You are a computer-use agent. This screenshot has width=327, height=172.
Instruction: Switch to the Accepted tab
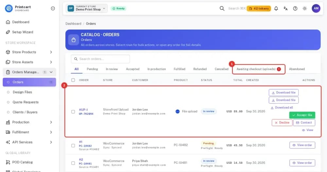pos(133,69)
